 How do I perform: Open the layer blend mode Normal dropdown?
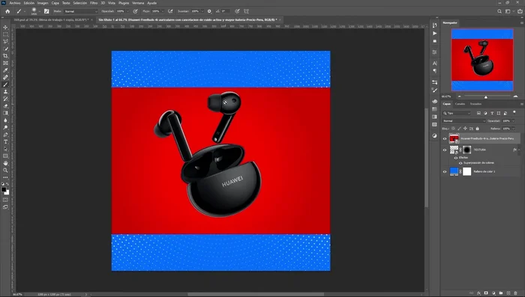tap(463, 121)
